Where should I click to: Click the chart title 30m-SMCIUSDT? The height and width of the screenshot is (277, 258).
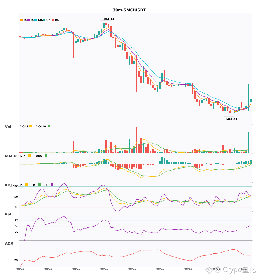point(129,10)
